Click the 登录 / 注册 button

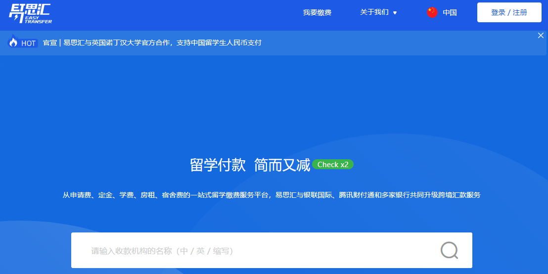[x=509, y=12]
